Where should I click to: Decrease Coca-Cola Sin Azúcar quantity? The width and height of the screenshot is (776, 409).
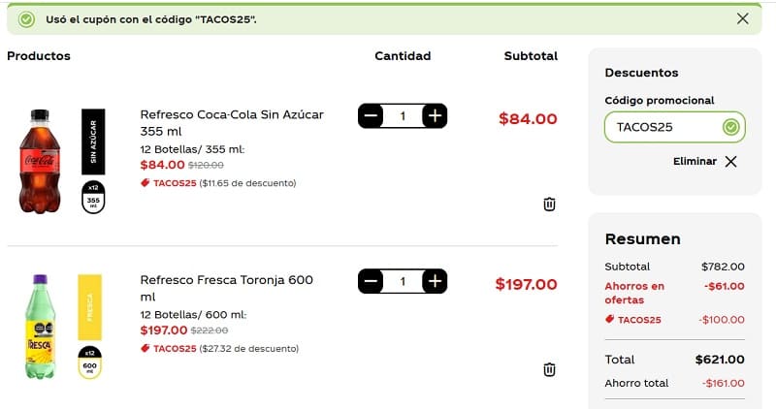coord(371,115)
